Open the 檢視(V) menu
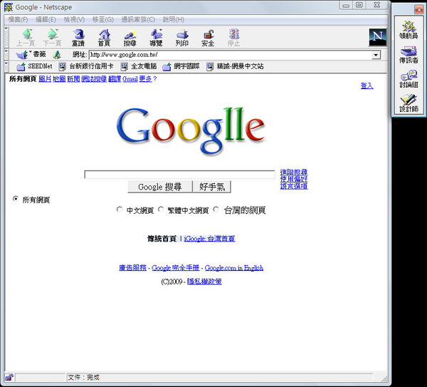427x387 pixels. click(x=74, y=20)
